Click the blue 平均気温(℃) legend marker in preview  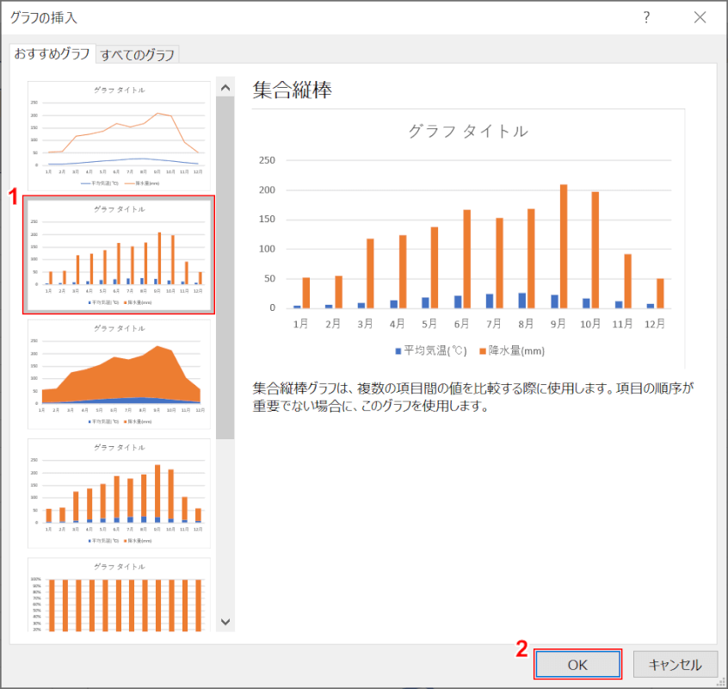398,351
